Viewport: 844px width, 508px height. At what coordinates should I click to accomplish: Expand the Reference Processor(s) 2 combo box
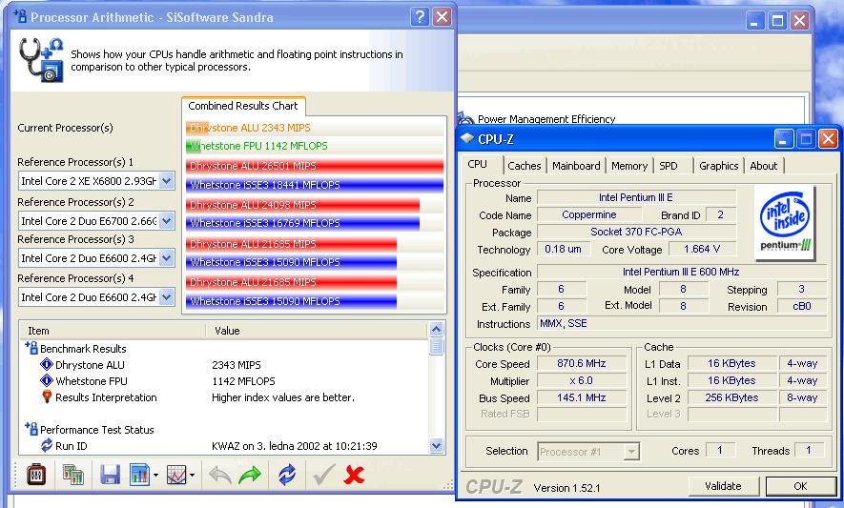coord(166,220)
